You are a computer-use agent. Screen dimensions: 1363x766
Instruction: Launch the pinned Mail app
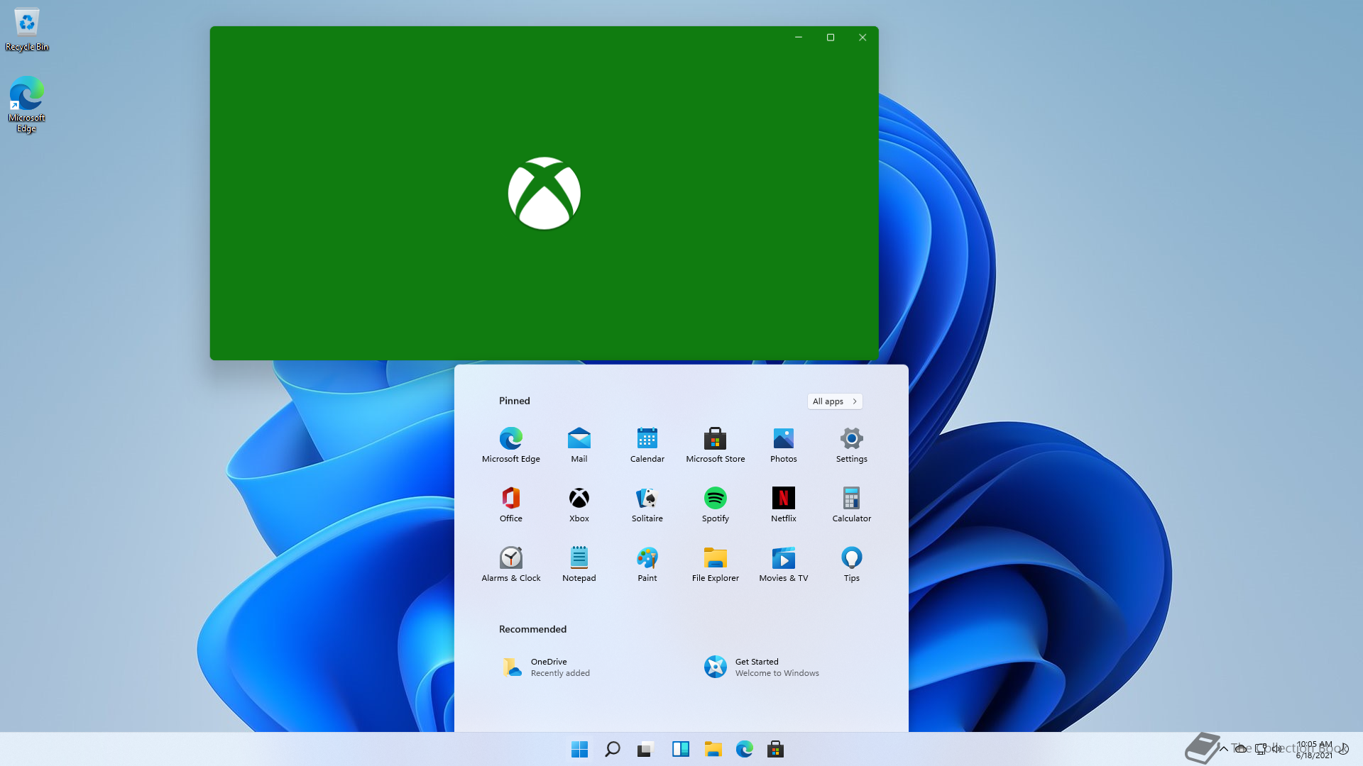pyautogui.click(x=579, y=445)
